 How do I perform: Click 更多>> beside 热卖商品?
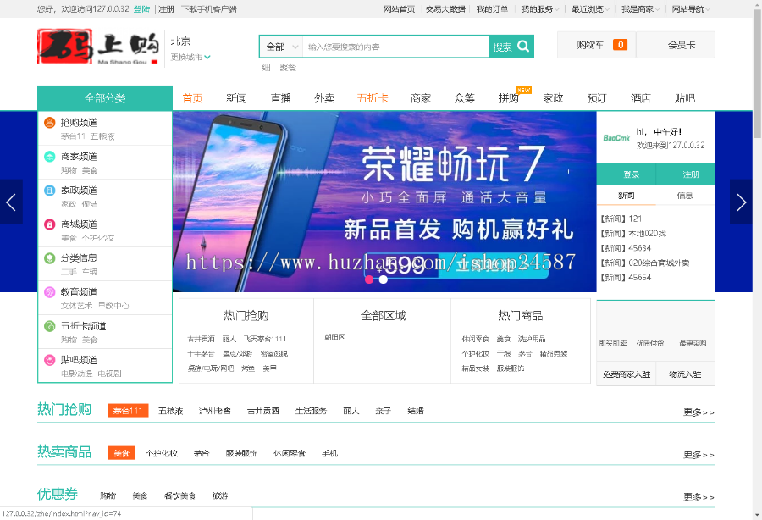tap(698, 455)
